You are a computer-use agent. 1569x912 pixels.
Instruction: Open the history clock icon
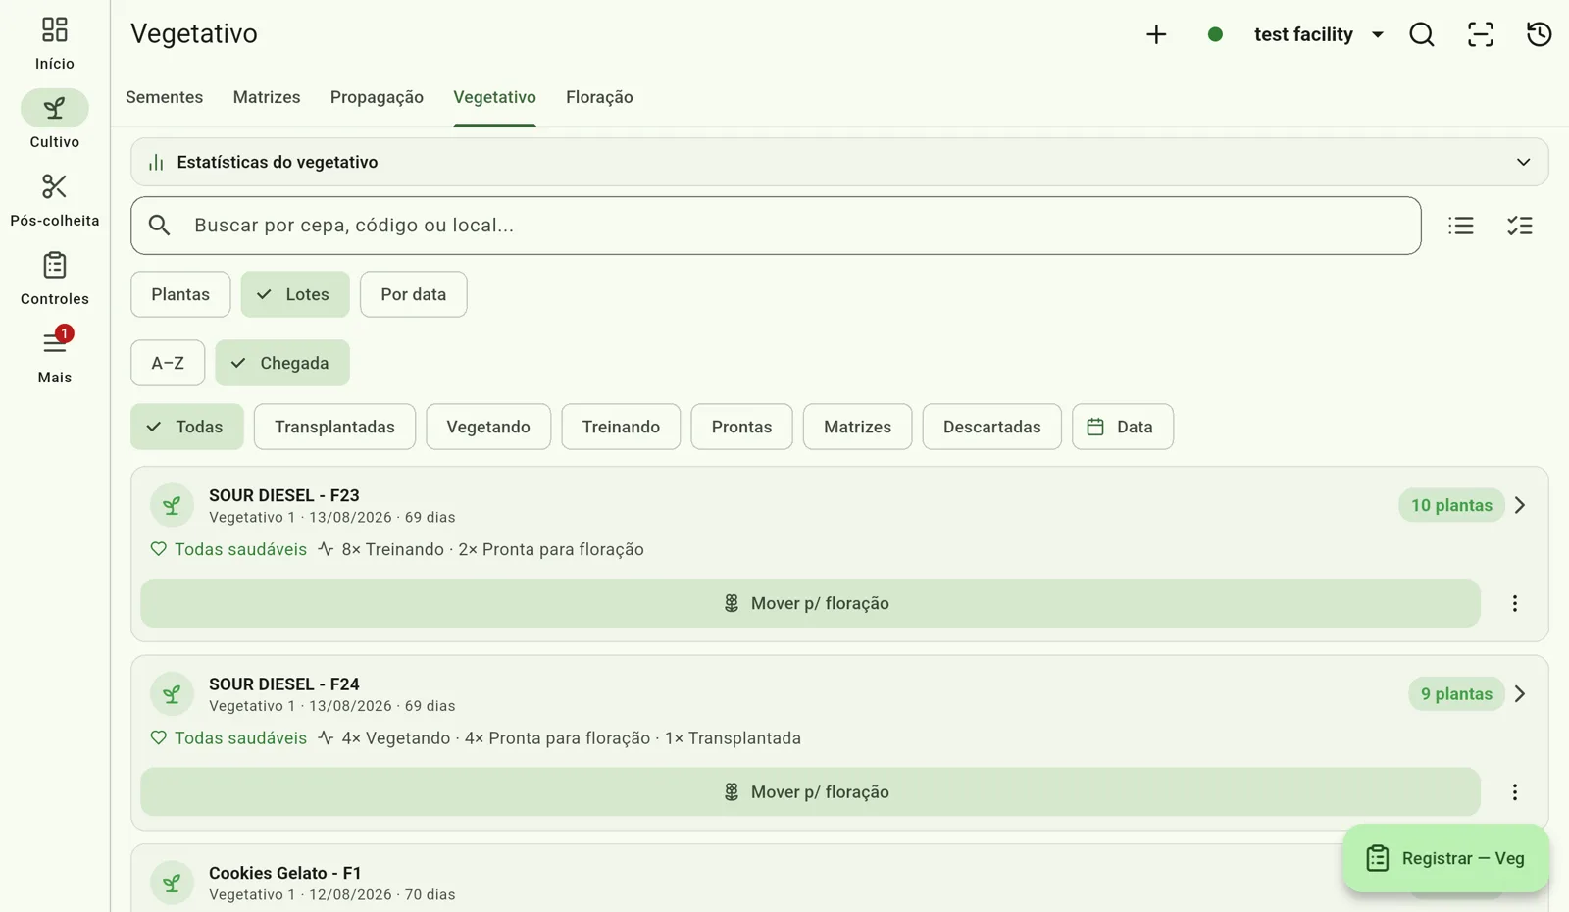pyautogui.click(x=1539, y=34)
